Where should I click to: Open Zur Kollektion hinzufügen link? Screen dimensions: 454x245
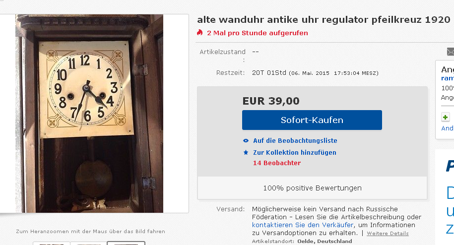pyautogui.click(x=294, y=152)
